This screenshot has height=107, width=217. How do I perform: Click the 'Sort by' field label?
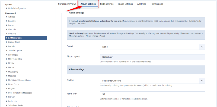(70, 80)
